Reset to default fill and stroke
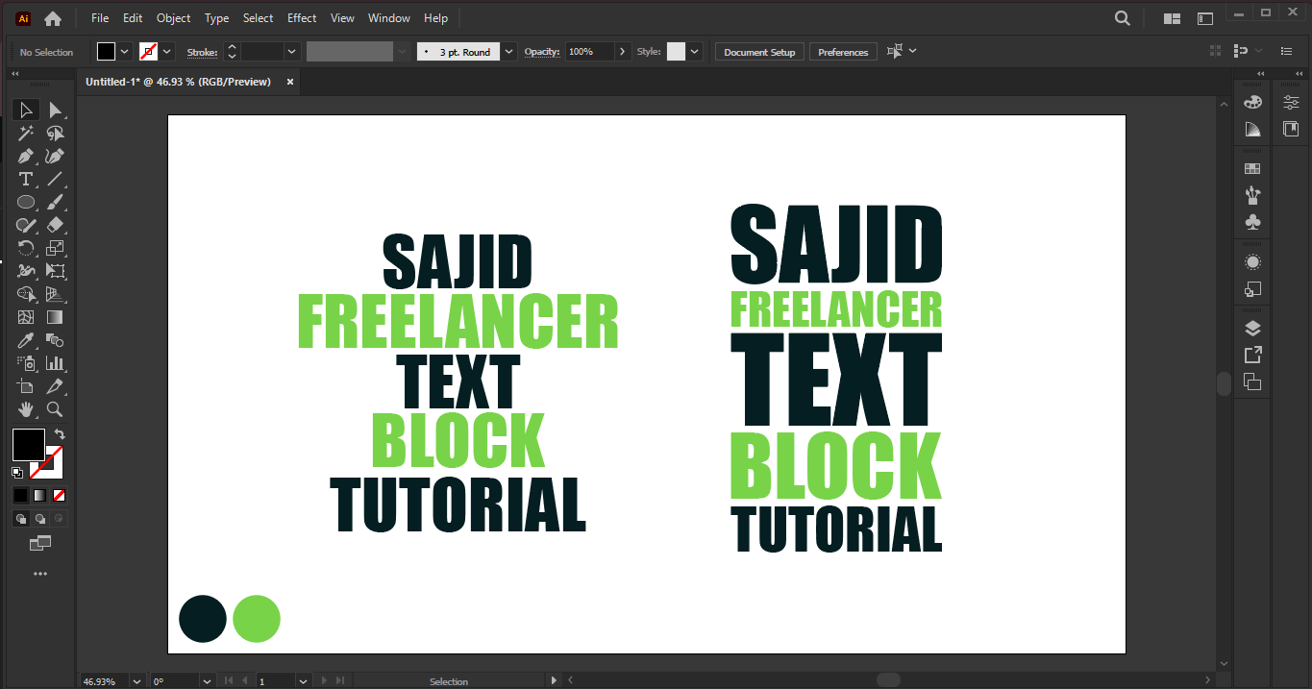1312x689 pixels. point(17,473)
